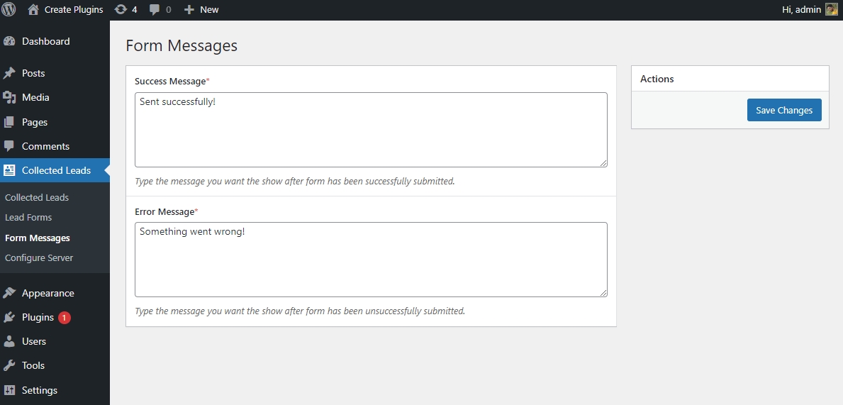Click the Plugins update badge showing 1
The height and width of the screenshot is (405, 843).
pyautogui.click(x=64, y=318)
